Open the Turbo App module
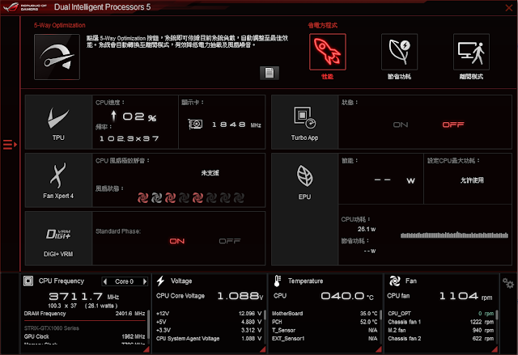This screenshot has width=518, height=355. tap(304, 122)
